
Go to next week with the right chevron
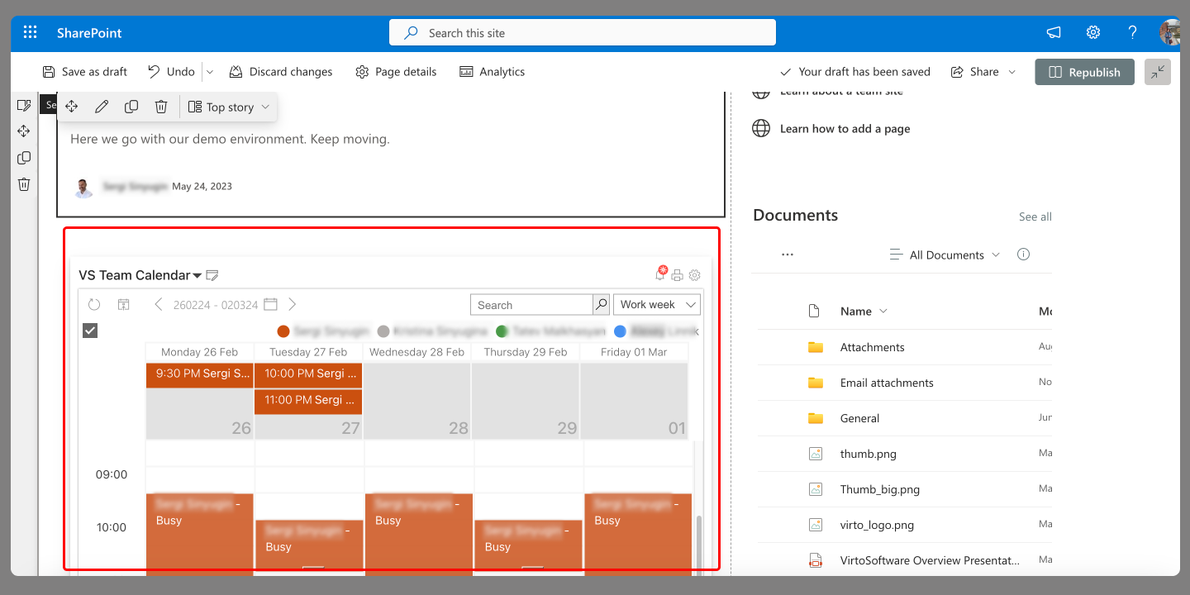point(292,305)
